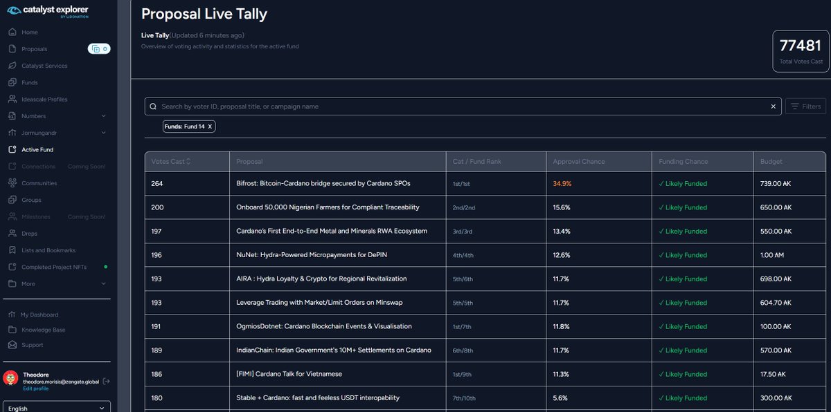Viewport: 831px width, 412px height.
Task: Remove the Fund 14 filter chip
Action: coord(211,127)
